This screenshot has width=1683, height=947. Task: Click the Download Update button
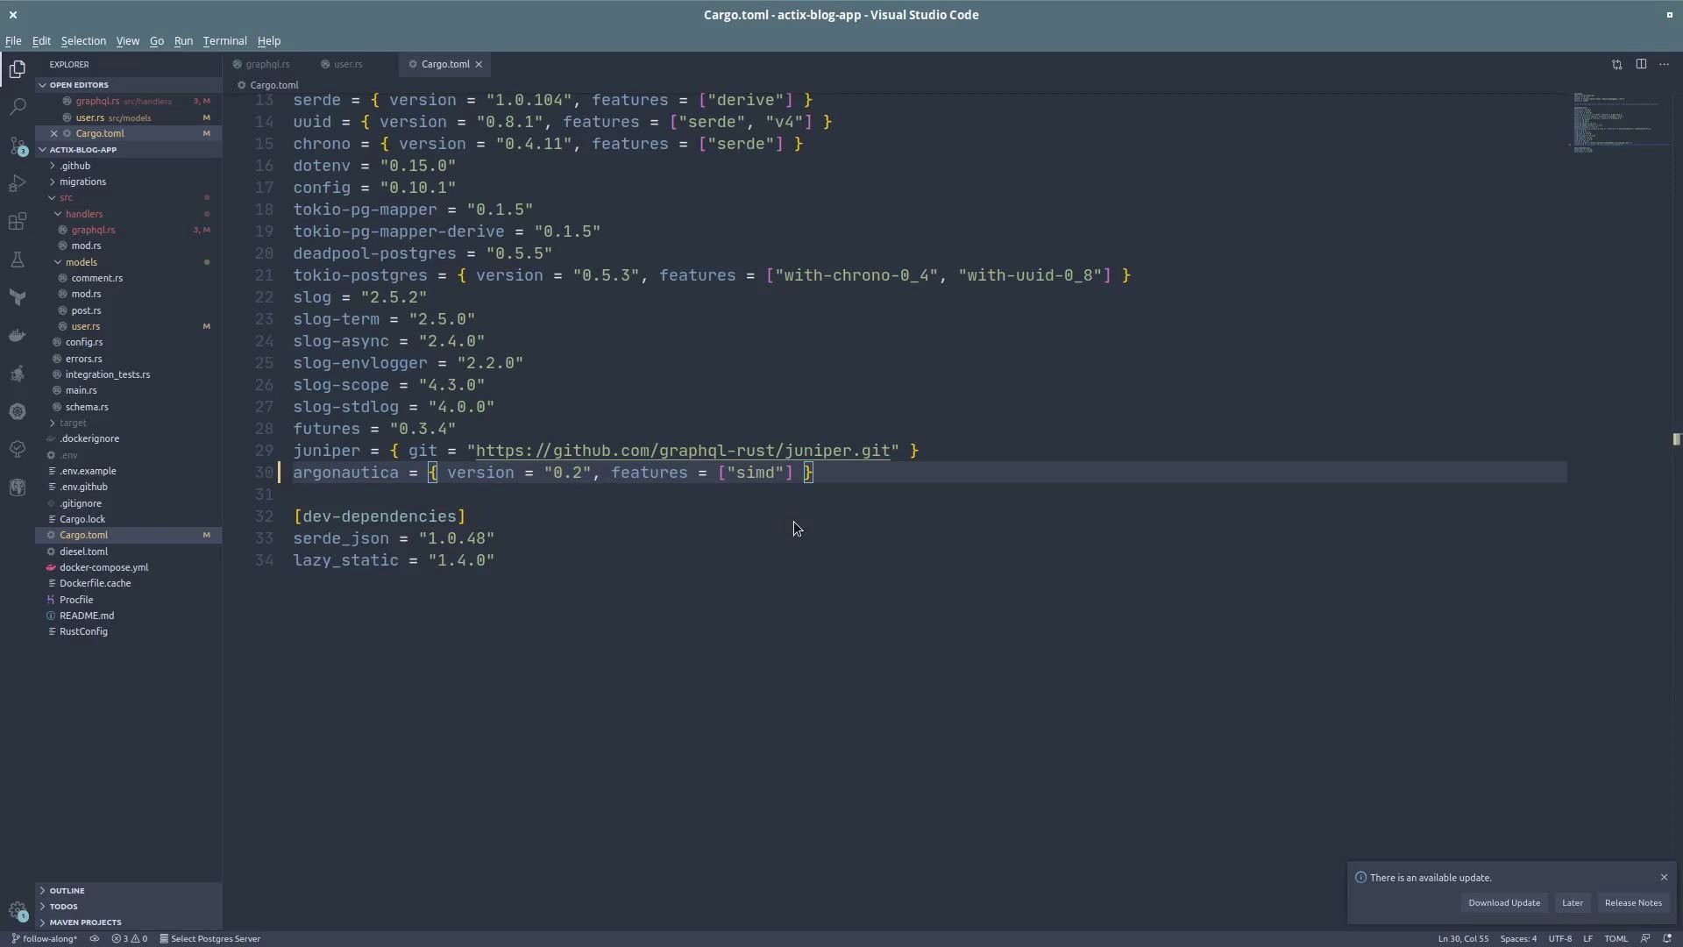(1504, 902)
